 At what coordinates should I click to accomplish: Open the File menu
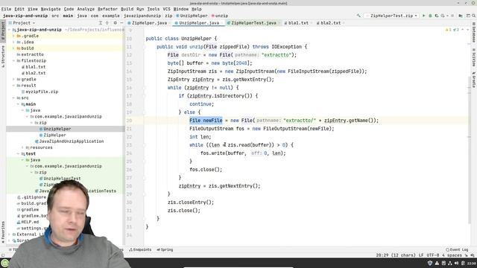6,9
